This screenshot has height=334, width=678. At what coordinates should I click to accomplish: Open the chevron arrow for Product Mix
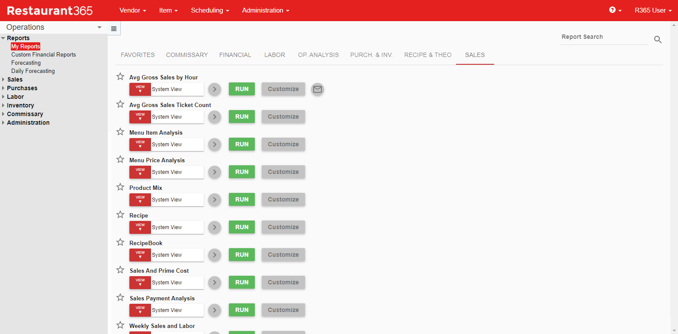pos(215,200)
